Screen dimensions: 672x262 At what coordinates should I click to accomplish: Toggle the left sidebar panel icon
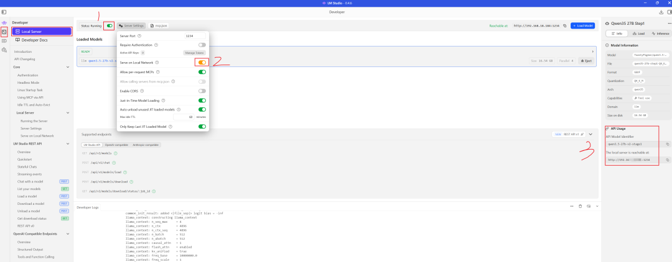click(x=4, y=12)
